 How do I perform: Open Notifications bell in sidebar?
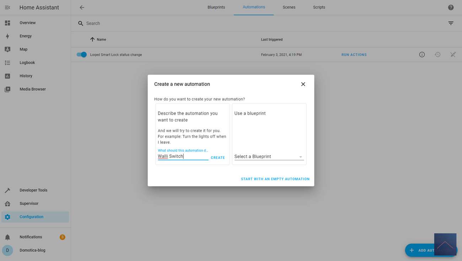point(7,237)
